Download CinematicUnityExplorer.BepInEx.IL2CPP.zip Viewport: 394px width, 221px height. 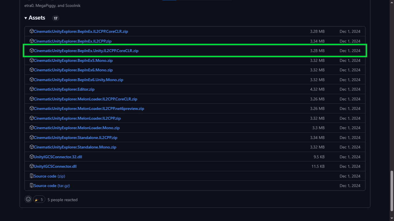click(73, 41)
